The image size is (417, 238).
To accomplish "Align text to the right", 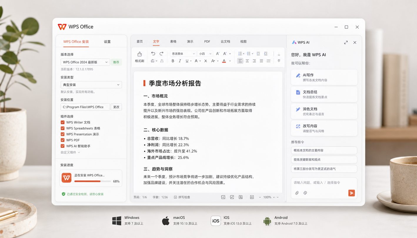I will [254, 61].
